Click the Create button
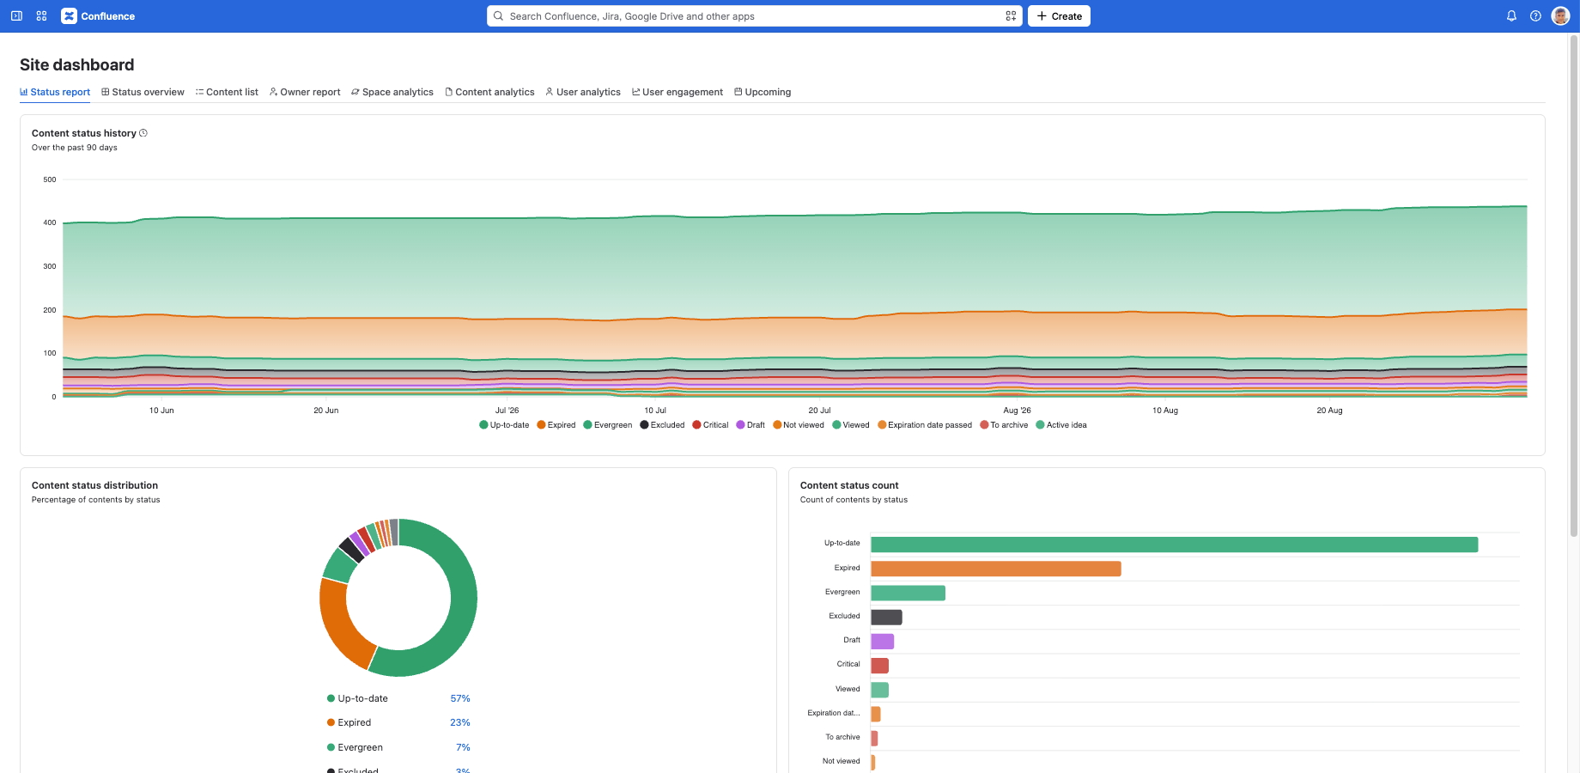This screenshot has height=773, width=1580. 1059,16
